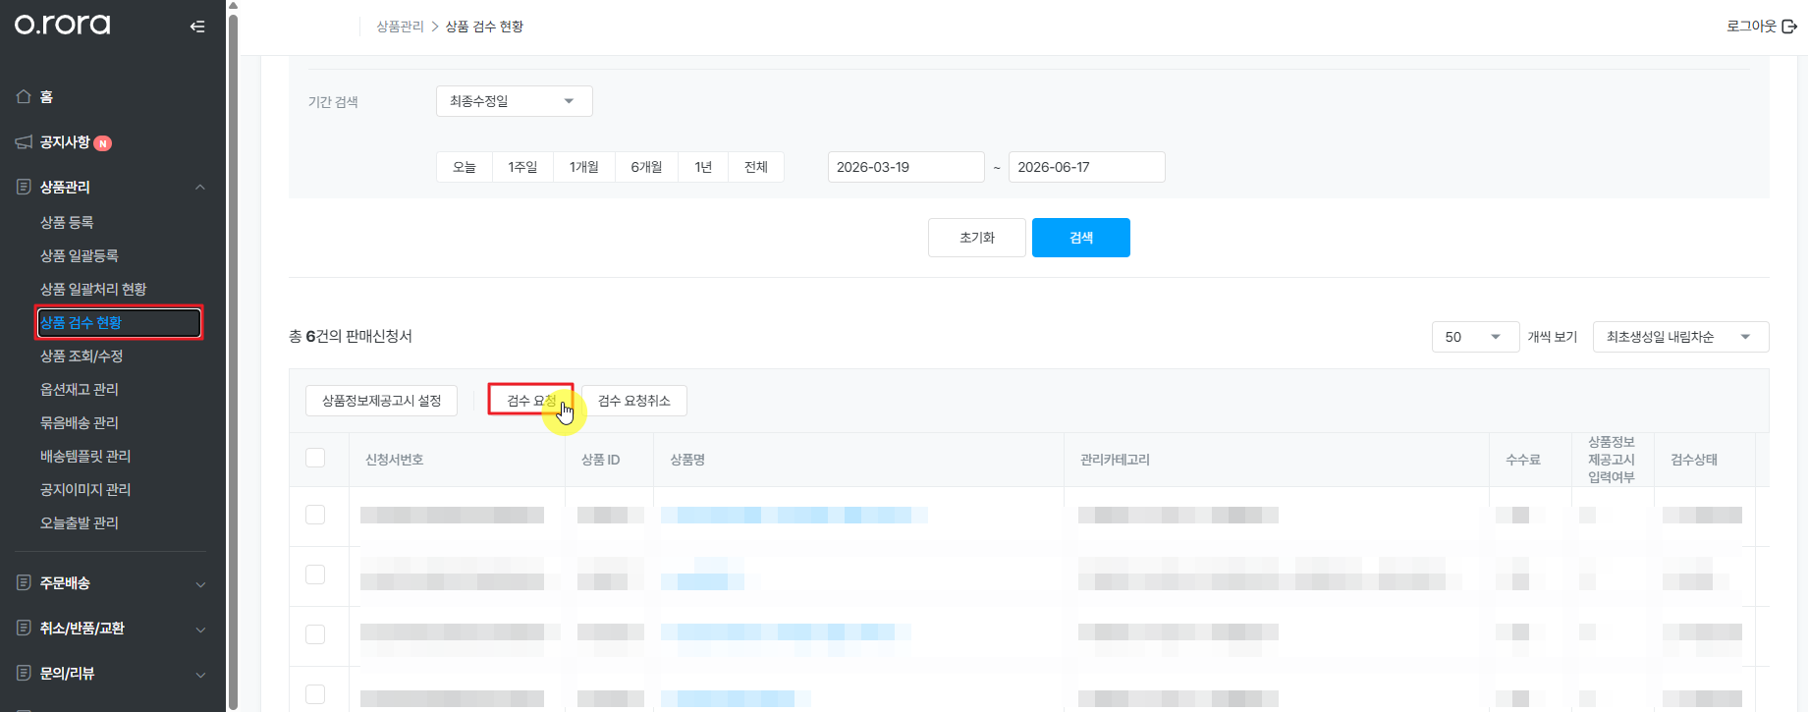The image size is (1808, 712).
Task: Open the 최종수정일 period dropdown
Action: [515, 101]
